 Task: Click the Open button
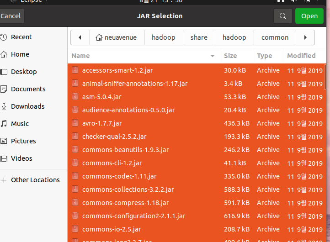pyautogui.click(x=309, y=16)
